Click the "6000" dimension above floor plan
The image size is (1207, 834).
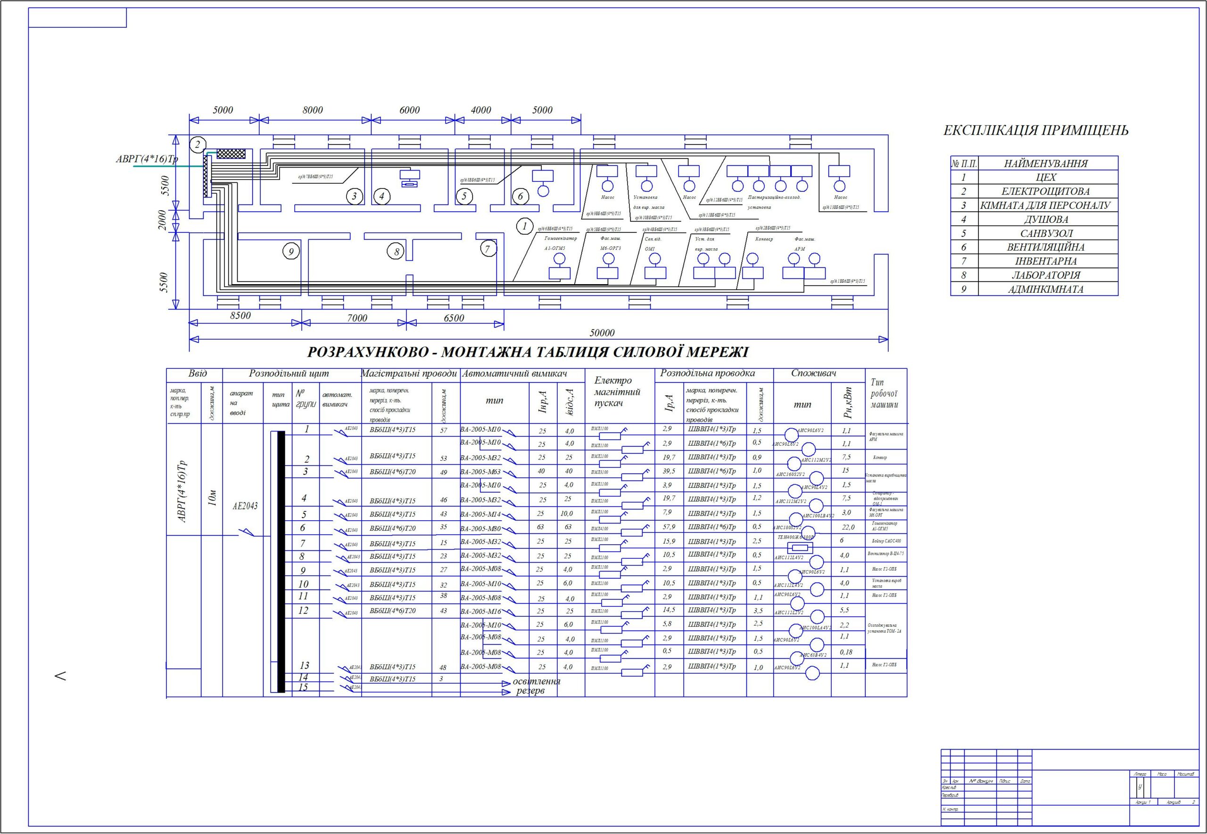pos(409,110)
